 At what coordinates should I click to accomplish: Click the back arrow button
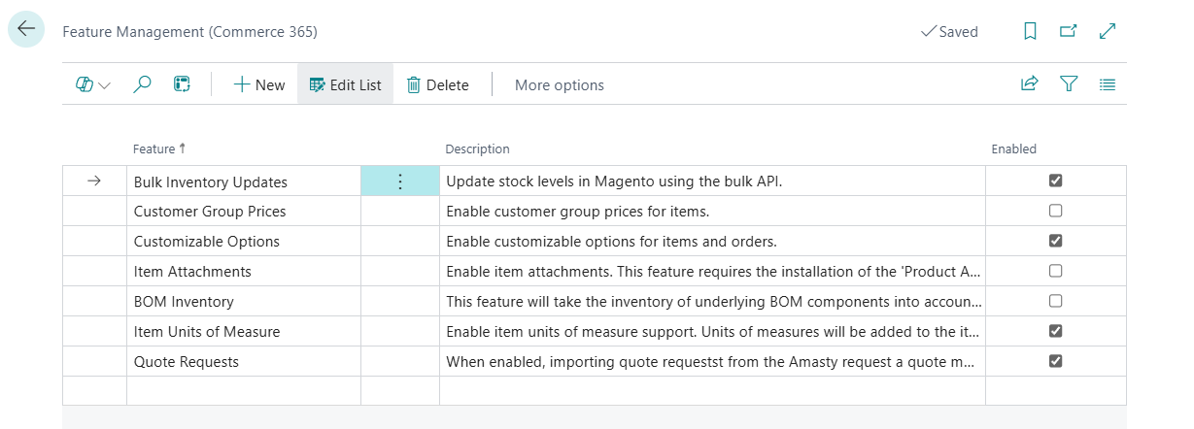[25, 30]
